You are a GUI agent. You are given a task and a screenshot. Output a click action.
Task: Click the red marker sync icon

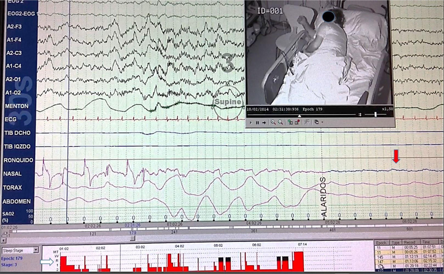coord(297,122)
